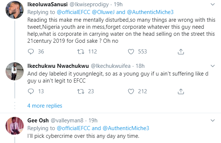Reply to IkeoluwaSanusi's tweet via comment icon

pos(31,52)
